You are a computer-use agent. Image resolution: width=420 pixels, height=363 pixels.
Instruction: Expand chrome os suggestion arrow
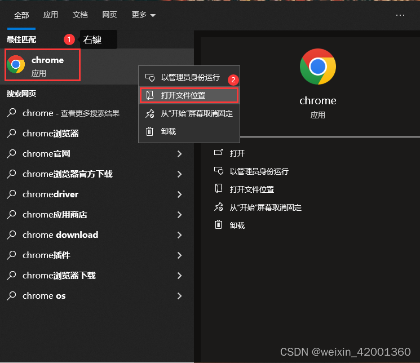[179, 296]
